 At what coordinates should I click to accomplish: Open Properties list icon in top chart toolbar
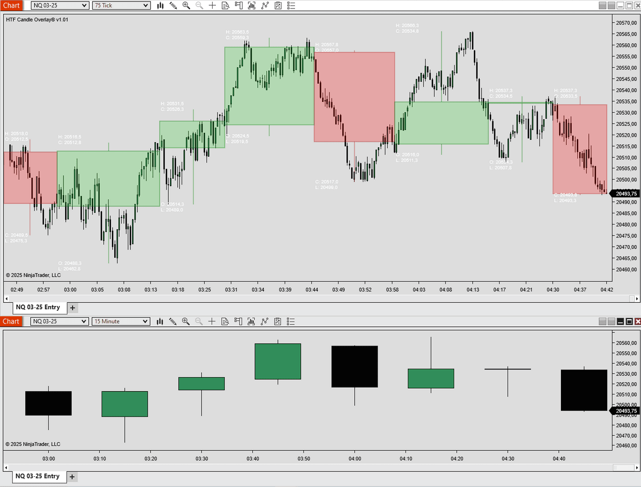point(291,5)
